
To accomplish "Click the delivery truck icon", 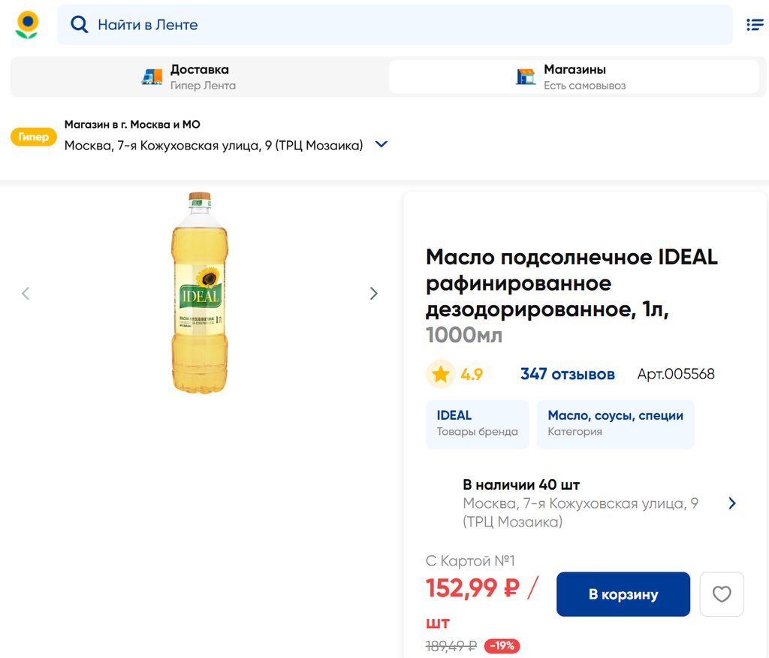I will click(152, 77).
